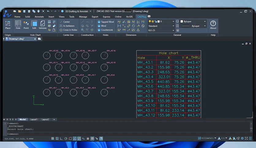Image resolution: width=256 pixels, height=148 pixels.
Task: Click the full screen icon in status bar
Action: coord(246,138)
